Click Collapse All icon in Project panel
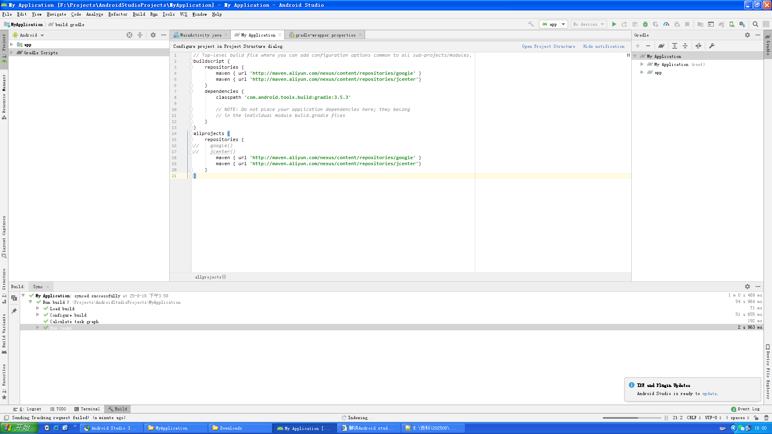Screen dimensions: 772x434 (140, 35)
